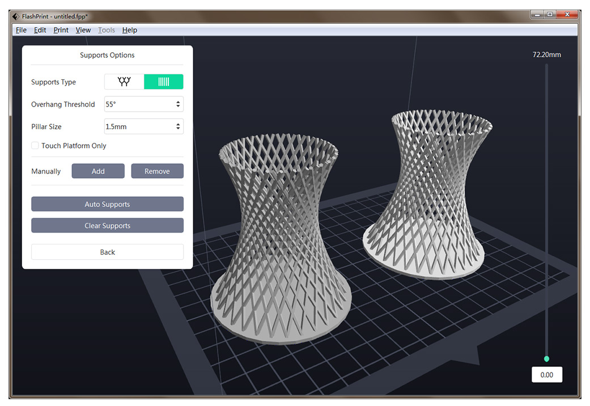Increase the Pillar Size with the up arrow
This screenshot has width=590, height=406.
click(x=178, y=124)
